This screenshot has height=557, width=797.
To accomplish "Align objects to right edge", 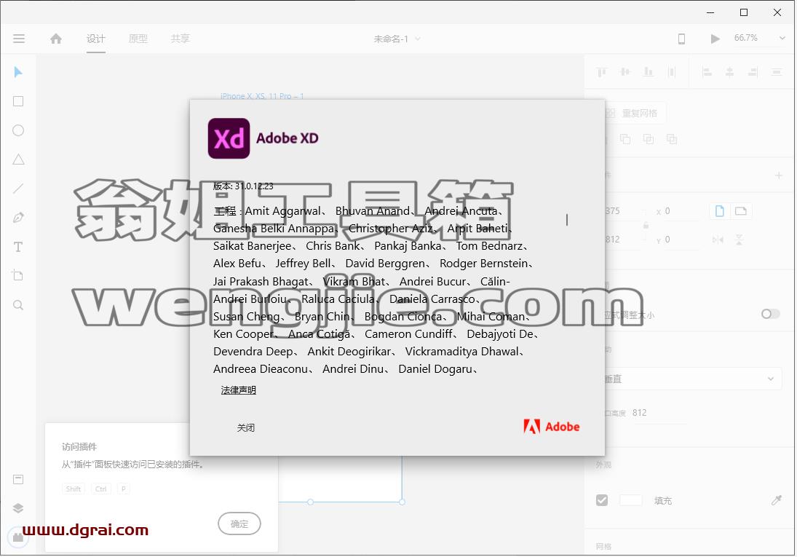I will 753,72.
